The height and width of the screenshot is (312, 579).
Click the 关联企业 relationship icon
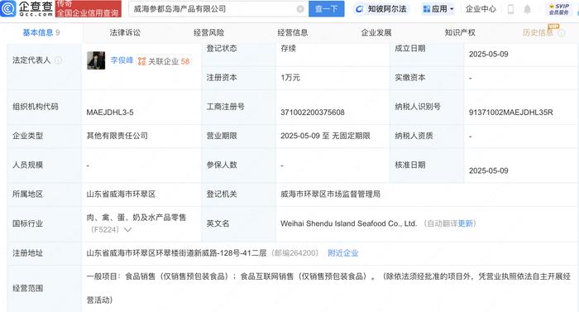tap(141, 61)
